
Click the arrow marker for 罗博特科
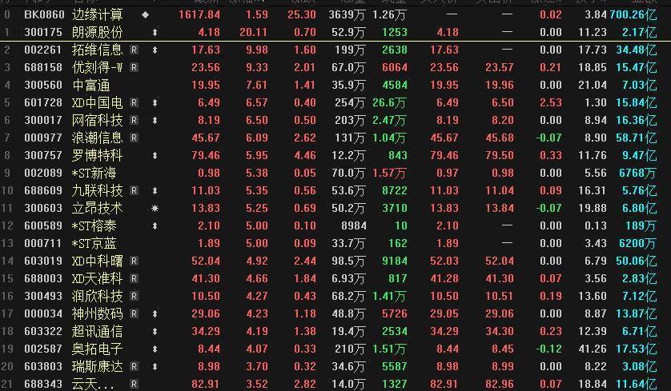coord(155,156)
